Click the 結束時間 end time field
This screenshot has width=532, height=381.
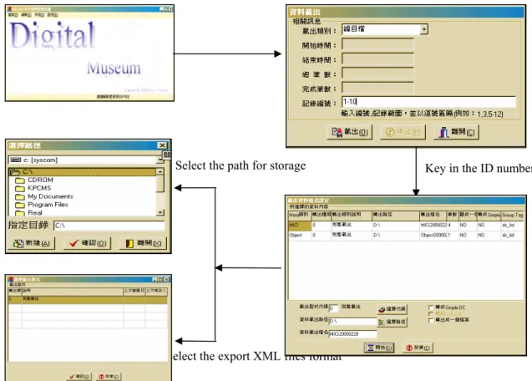[377, 59]
